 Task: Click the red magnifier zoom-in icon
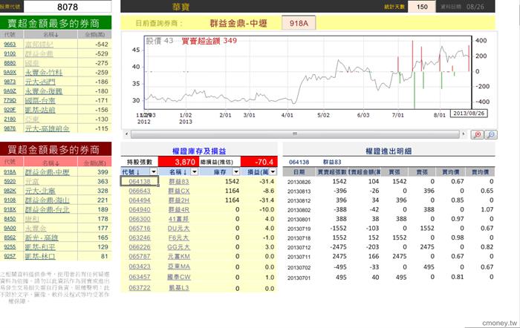[x=477, y=134]
